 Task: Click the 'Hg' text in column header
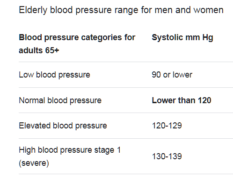point(208,38)
